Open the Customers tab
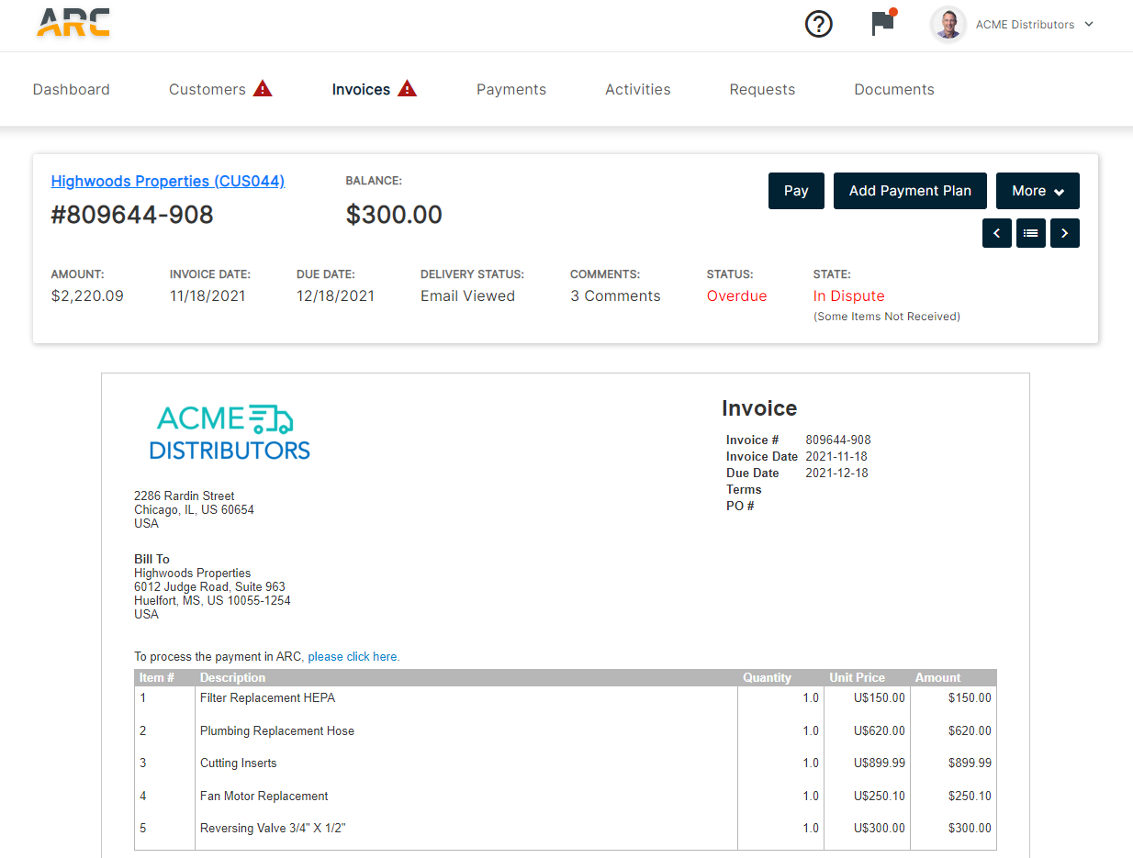This screenshot has height=858, width=1133. click(x=208, y=89)
